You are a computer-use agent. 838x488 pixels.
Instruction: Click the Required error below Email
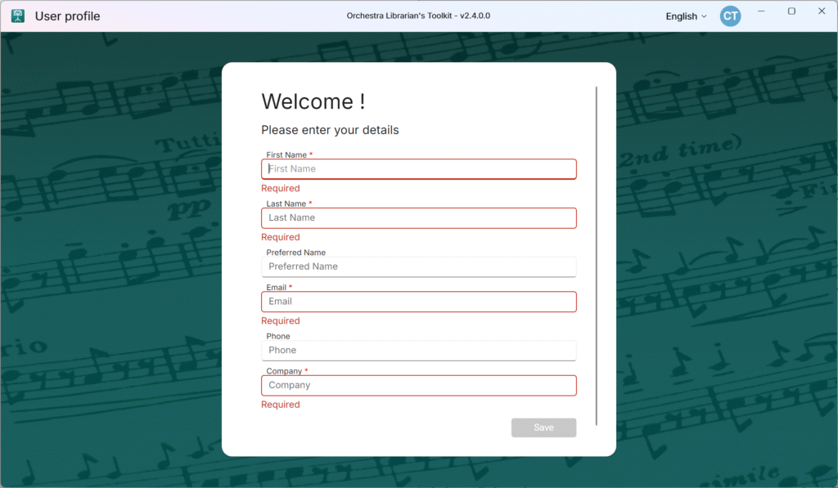[281, 321]
